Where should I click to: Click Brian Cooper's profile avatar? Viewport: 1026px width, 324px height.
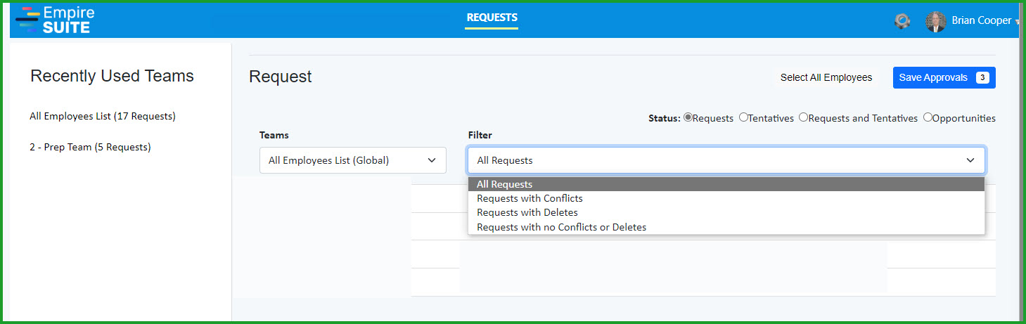(x=935, y=21)
